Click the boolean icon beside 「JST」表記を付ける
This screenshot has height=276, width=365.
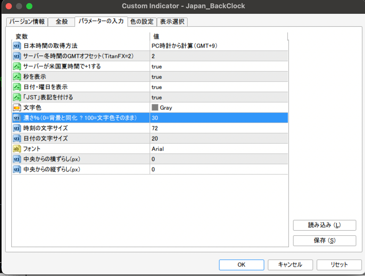pos(17,97)
